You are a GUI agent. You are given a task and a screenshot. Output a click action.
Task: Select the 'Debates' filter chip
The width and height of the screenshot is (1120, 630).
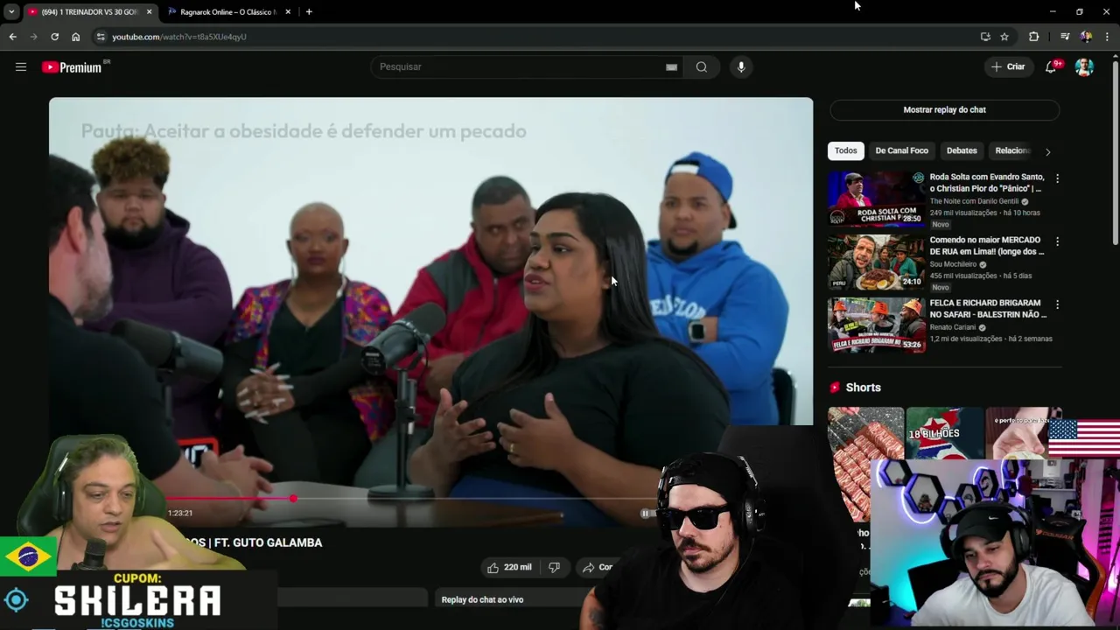pos(962,150)
